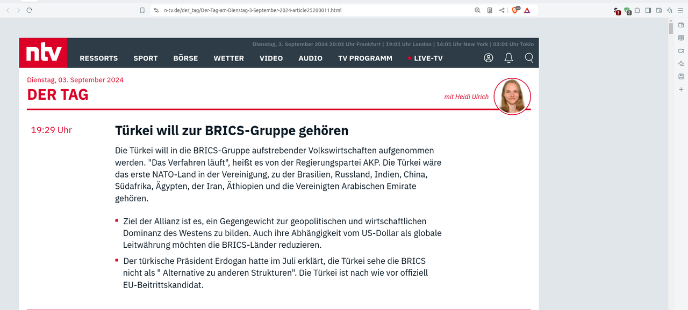Open the BÖRSE section
This screenshot has height=310, width=688.
pos(185,58)
